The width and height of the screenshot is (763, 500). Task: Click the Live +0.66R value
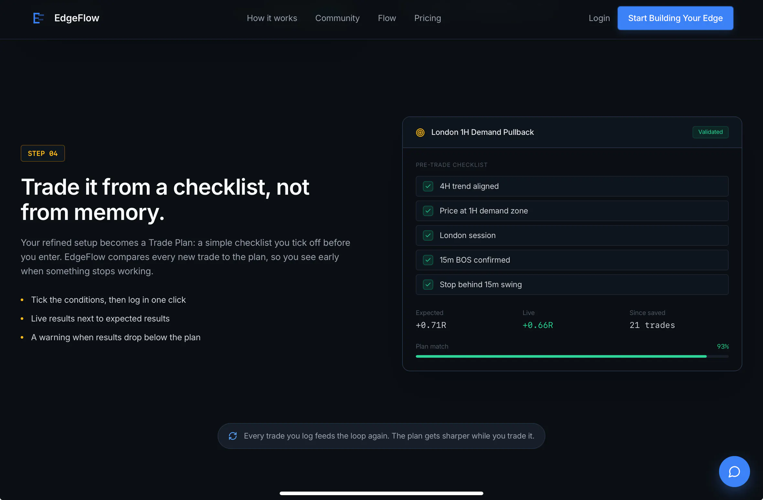(x=538, y=325)
